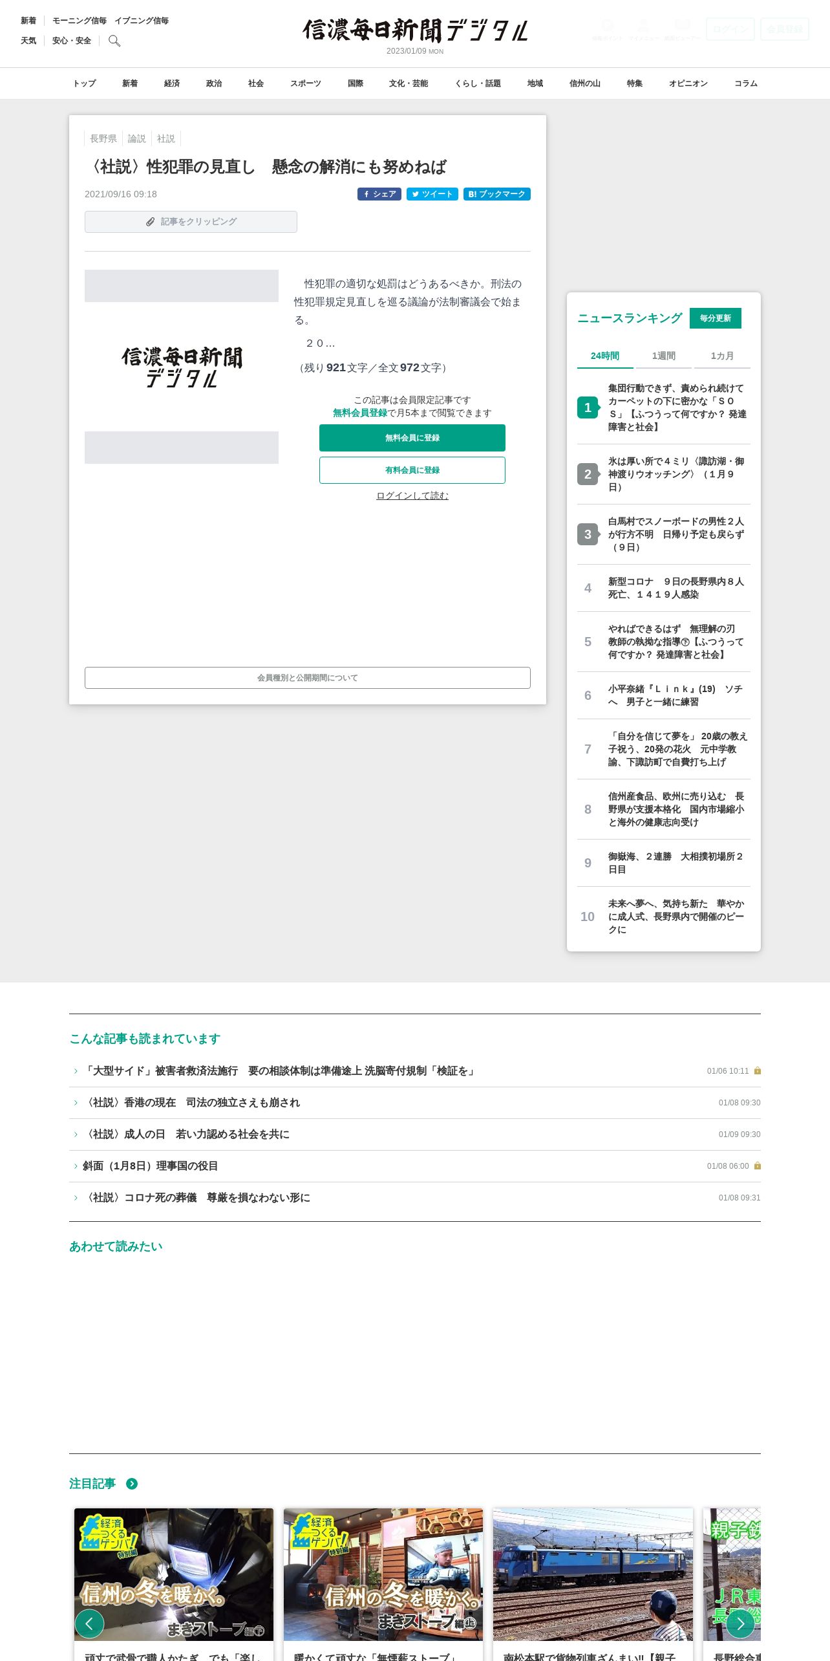Open コラム section in navigation
Viewport: 830px width, 1661px height.
click(746, 83)
